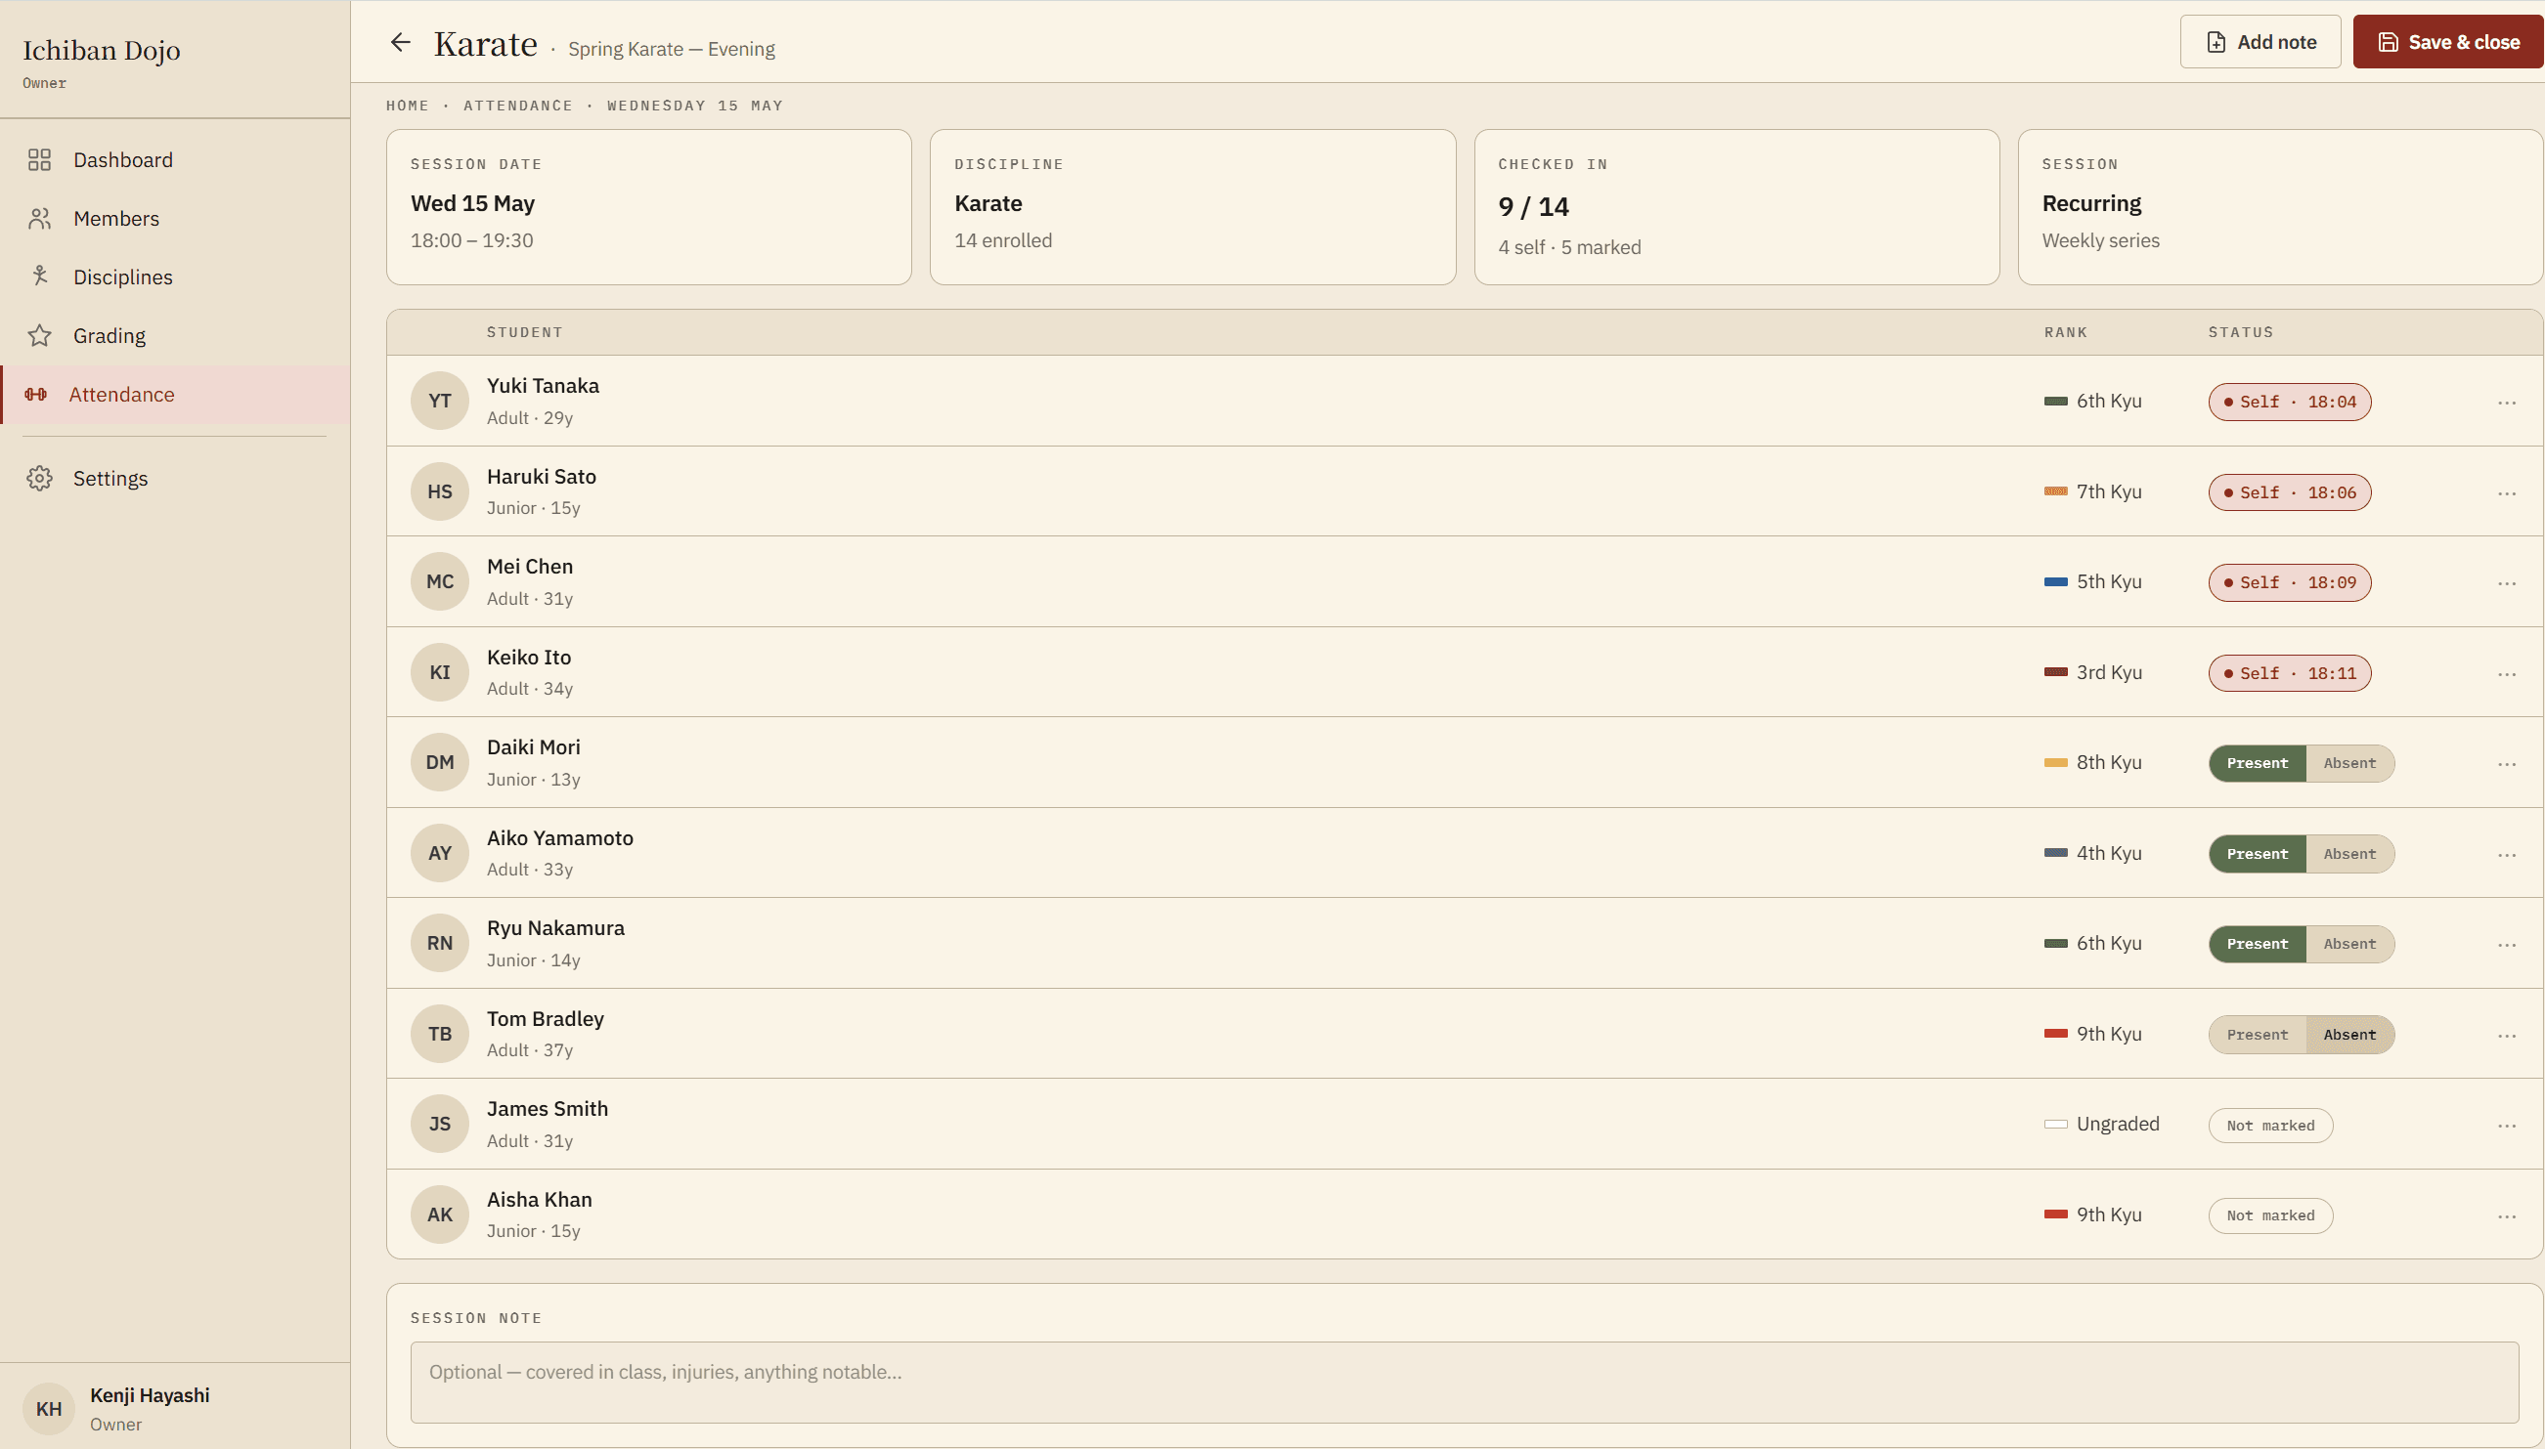
Task: Click the KH avatar of Kenji Hayashi
Action: click(x=49, y=1409)
